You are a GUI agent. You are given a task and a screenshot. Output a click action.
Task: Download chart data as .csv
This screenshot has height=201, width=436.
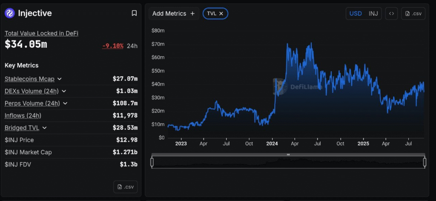point(413,14)
